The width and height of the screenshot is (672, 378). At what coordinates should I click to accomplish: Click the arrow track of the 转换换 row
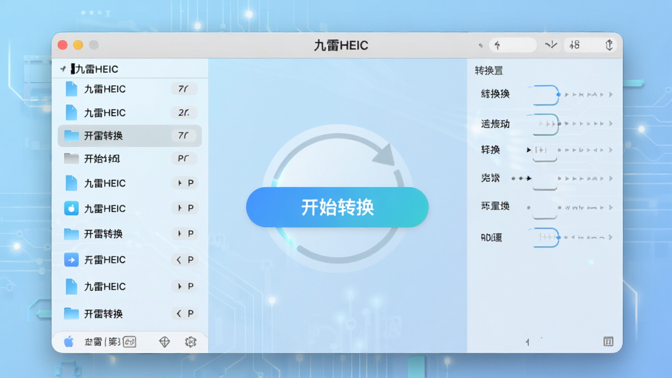coord(585,94)
